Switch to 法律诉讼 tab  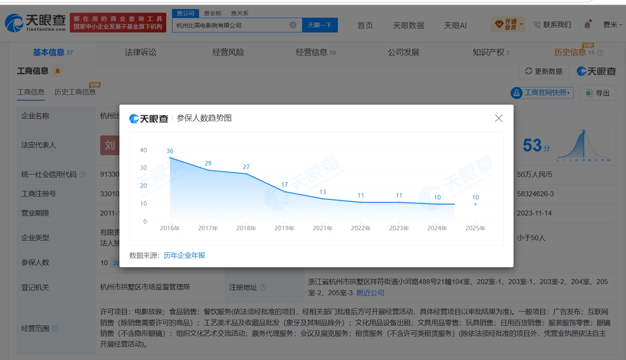140,53
